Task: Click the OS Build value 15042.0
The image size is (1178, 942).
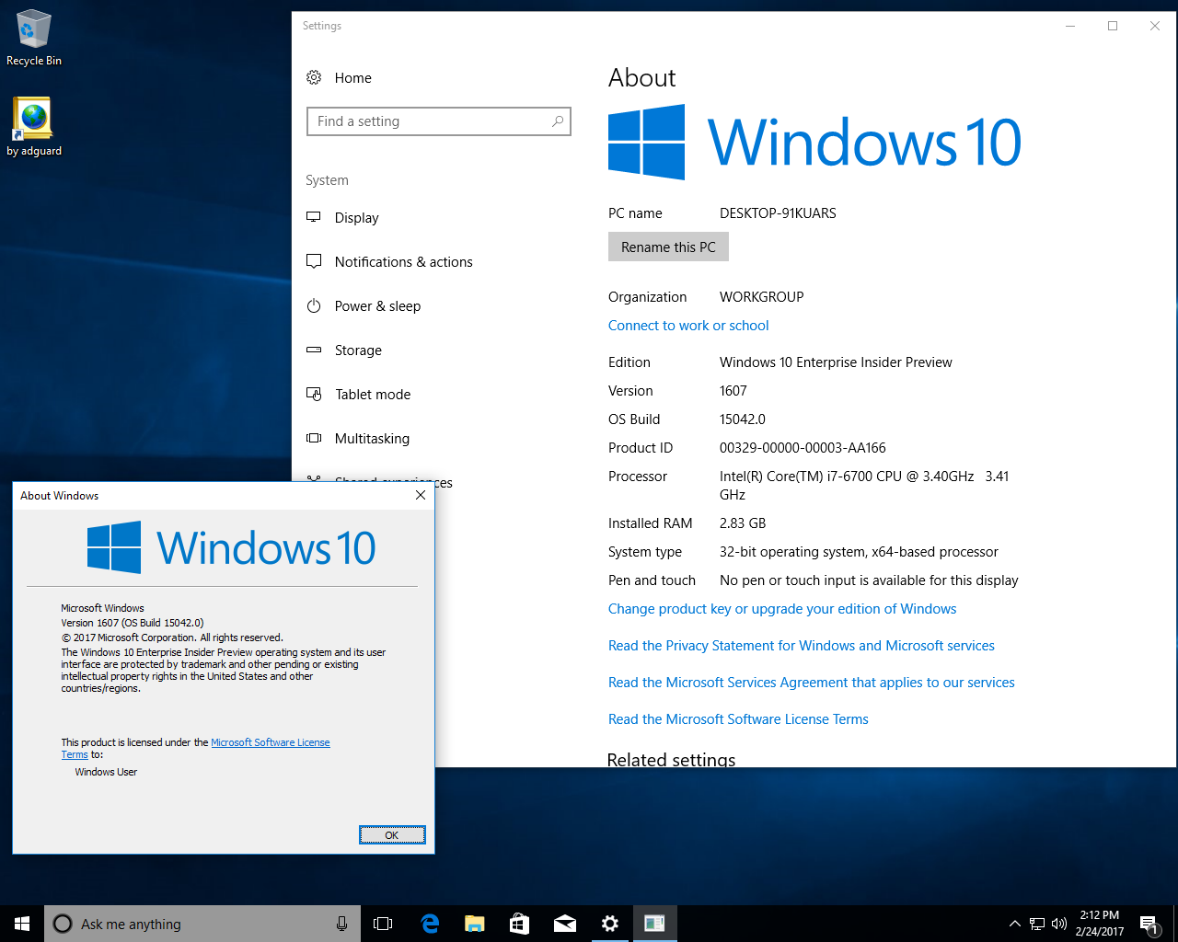Action: (x=743, y=419)
